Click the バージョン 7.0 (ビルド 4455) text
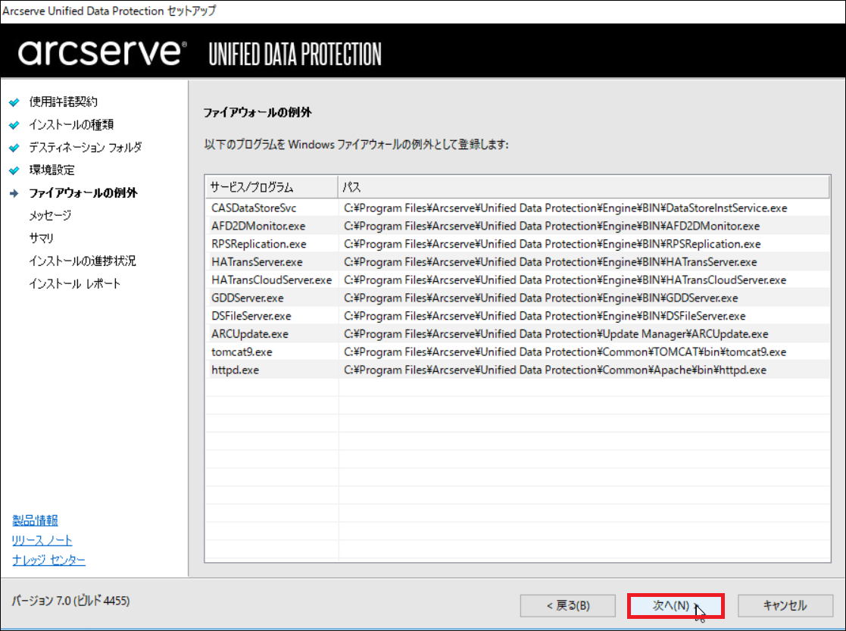The height and width of the screenshot is (631, 846). point(70,600)
